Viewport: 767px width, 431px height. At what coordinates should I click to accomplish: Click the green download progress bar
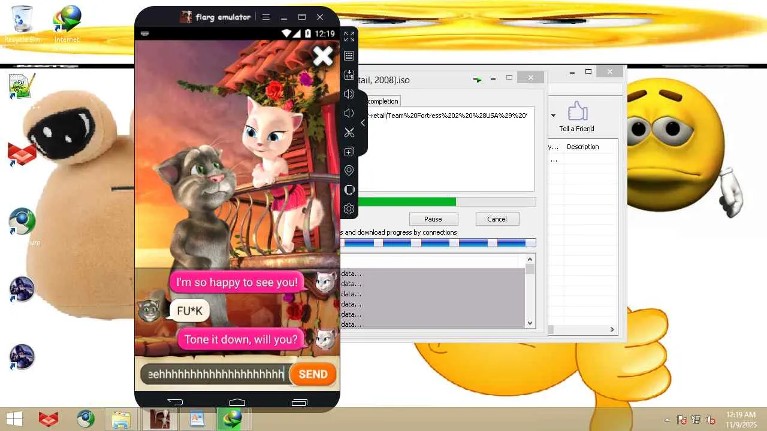coord(438,202)
